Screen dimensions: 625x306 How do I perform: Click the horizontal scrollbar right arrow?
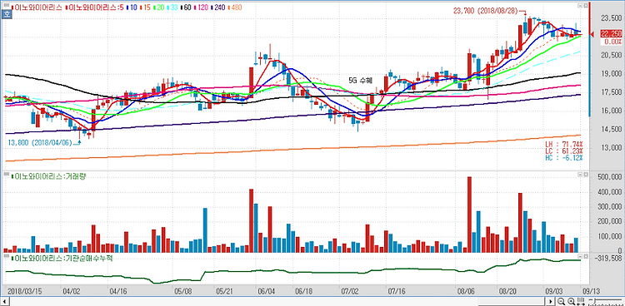551,301
